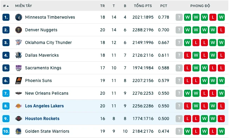Click the Dallas Mavericks team logo
This screenshot has height=138, width=229.
point(19,55)
